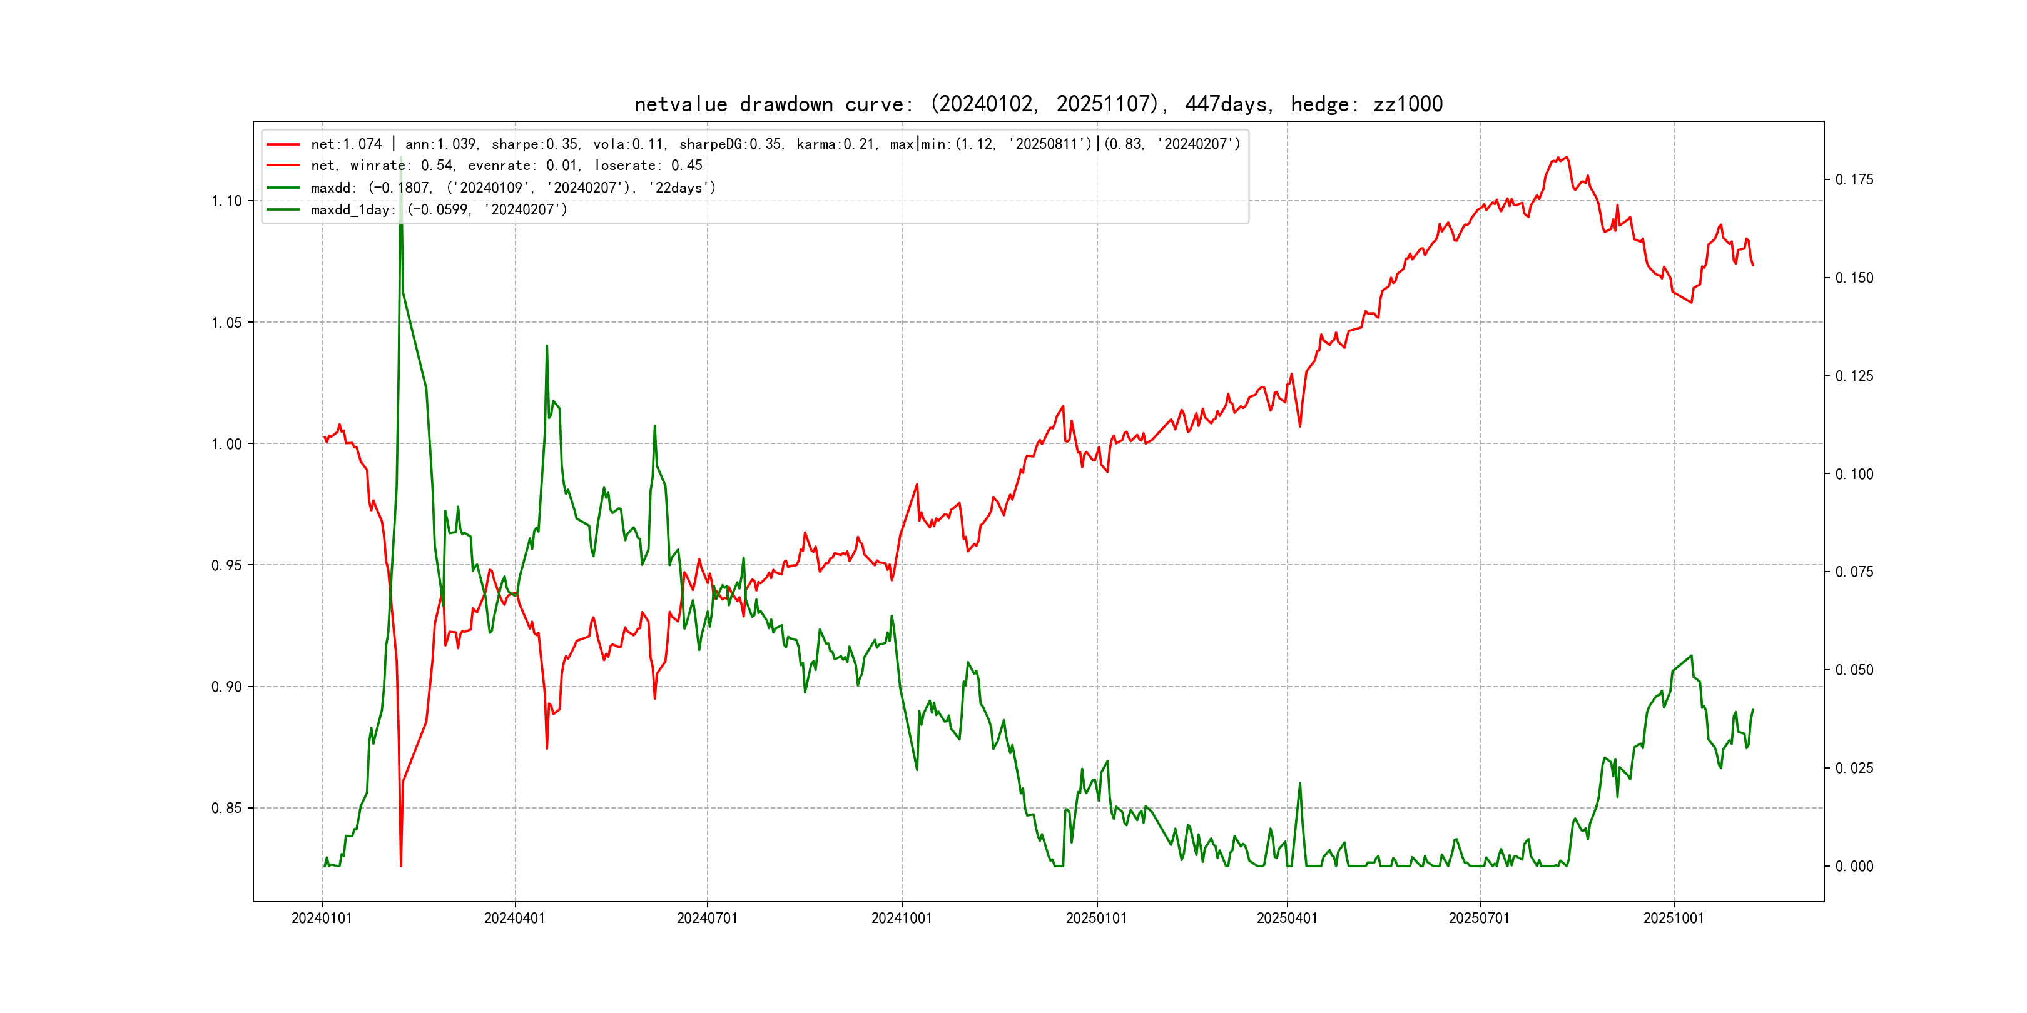Click the left y-axis tick label 1.00
2027x1013 pixels.
click(226, 445)
